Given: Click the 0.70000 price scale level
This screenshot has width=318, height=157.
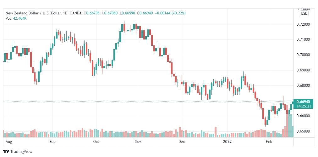Looking at the screenshot, I should tap(303, 55).
